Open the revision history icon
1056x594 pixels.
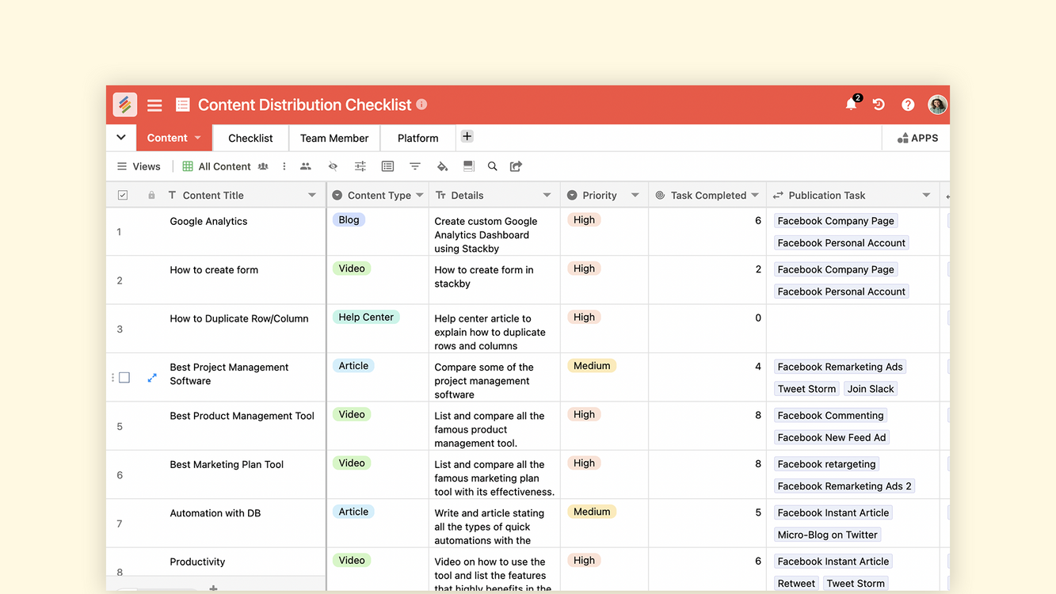[x=879, y=105]
